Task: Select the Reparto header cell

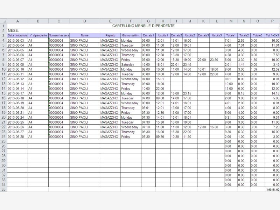Action: click(110, 35)
